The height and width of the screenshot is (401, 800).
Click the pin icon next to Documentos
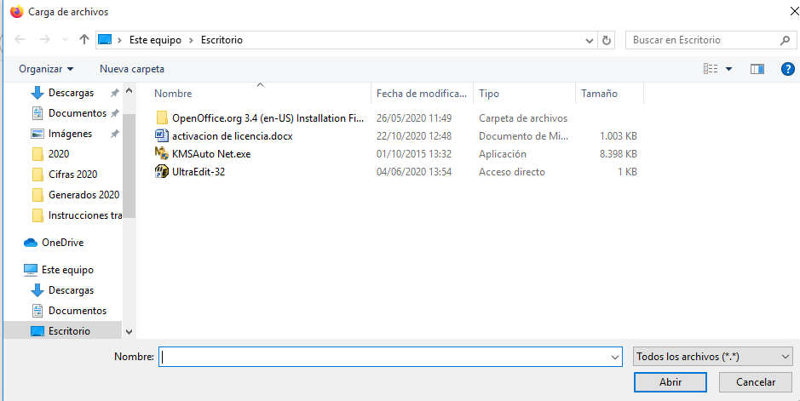pyautogui.click(x=114, y=113)
